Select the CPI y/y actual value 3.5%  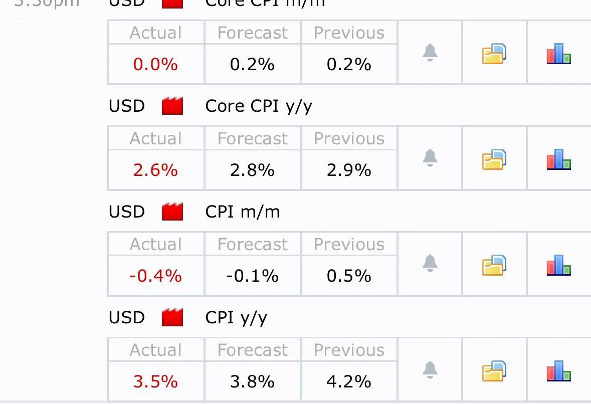click(155, 381)
